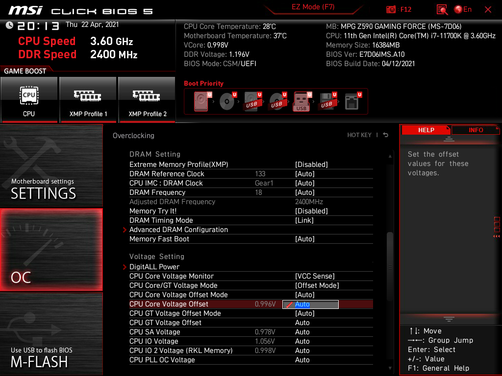Select CPU PLL OC Voltage Auto value
502x376 pixels.
tap(302, 360)
